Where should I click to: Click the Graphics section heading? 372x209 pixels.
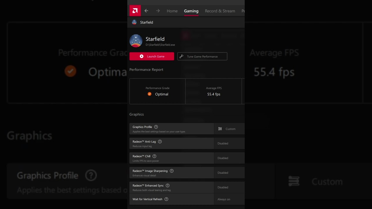[137, 114]
